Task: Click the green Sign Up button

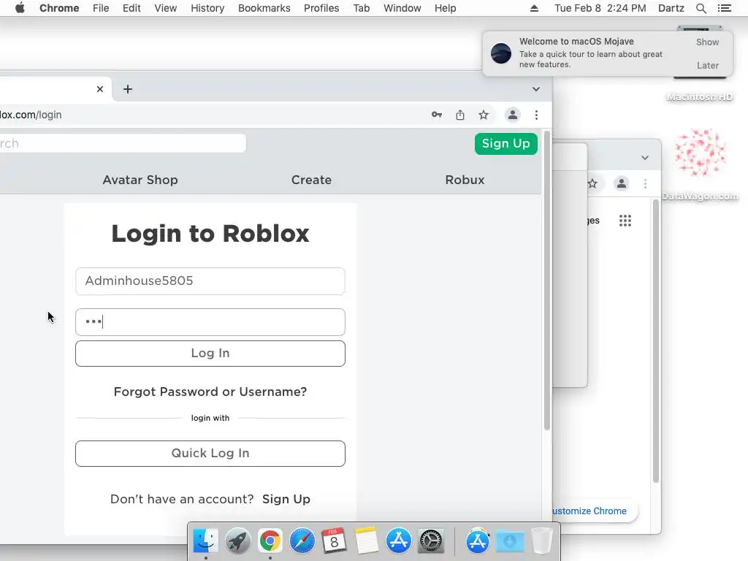Action: 505,144
